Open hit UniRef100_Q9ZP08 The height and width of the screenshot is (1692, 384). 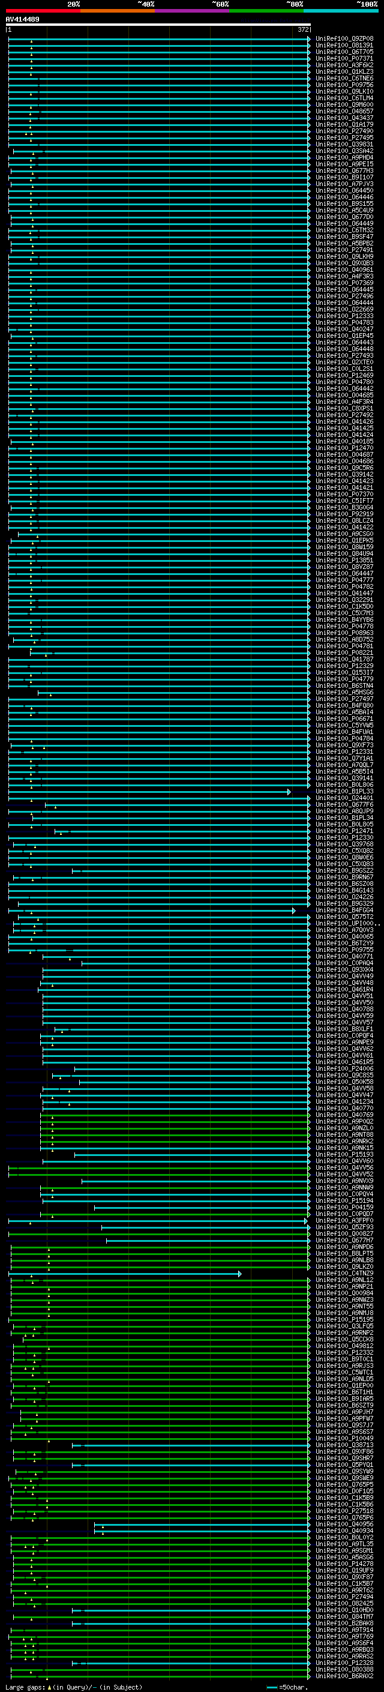pyautogui.click(x=344, y=39)
